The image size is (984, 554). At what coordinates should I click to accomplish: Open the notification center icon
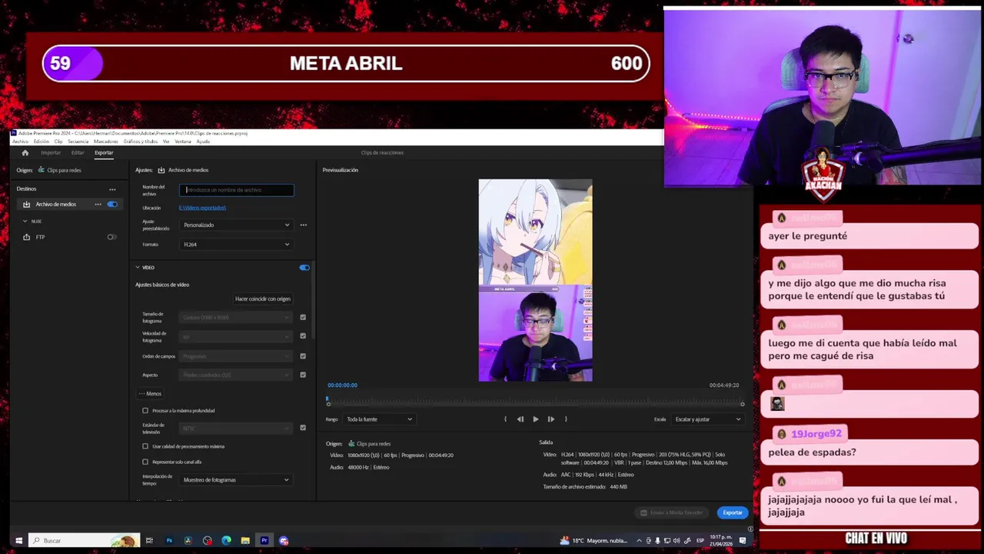point(743,540)
